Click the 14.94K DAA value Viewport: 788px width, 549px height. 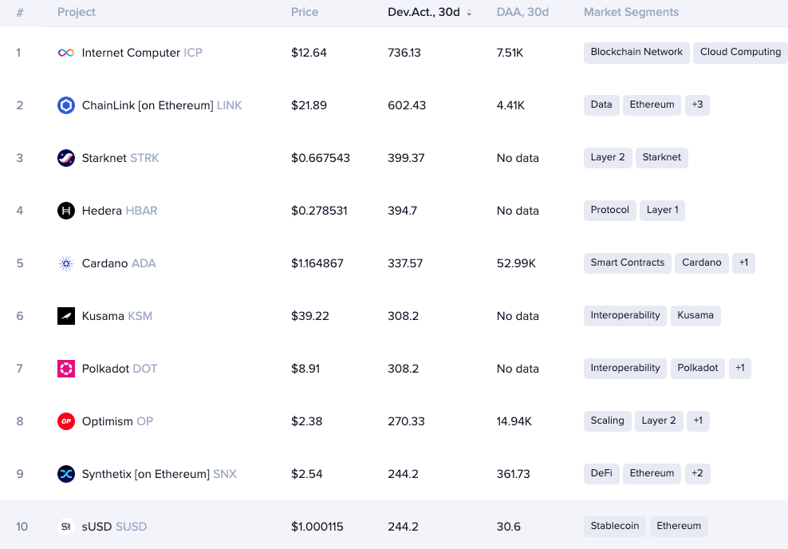(514, 421)
